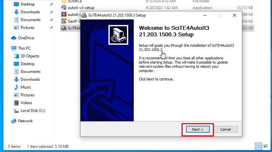Select the GenP application icon
Image resolution: width=272 pixels, height=152 pixels.
[64, 21]
